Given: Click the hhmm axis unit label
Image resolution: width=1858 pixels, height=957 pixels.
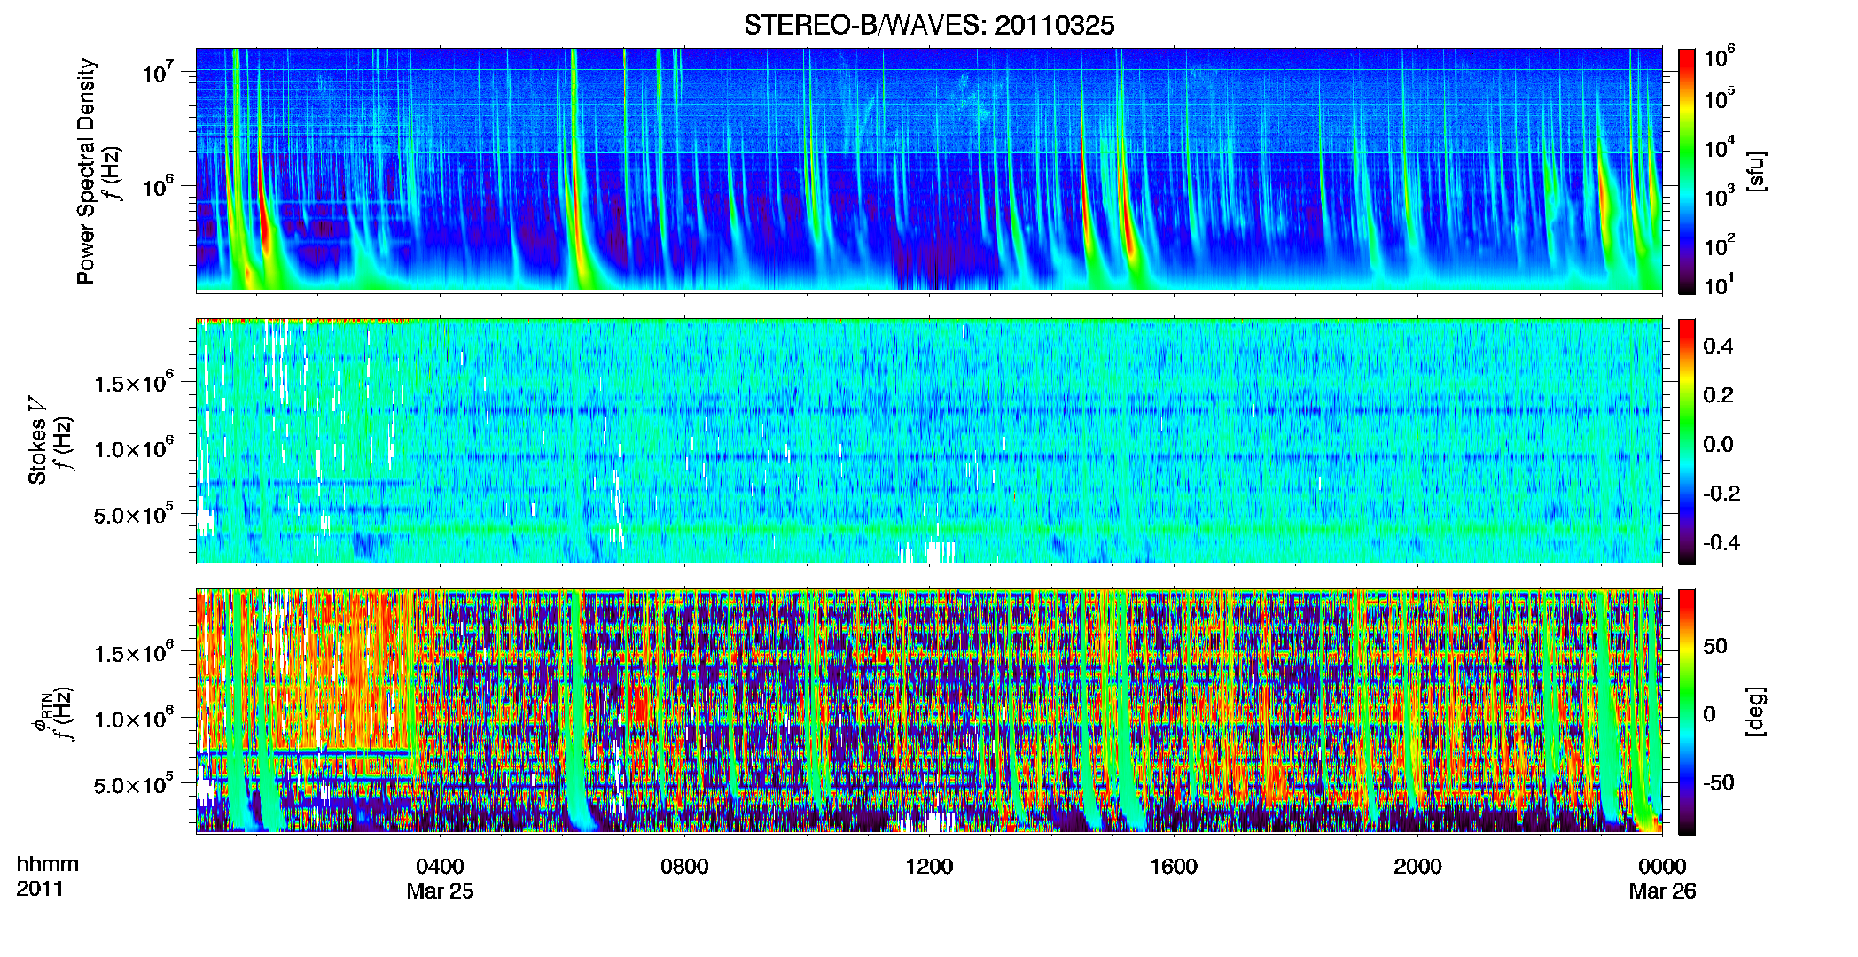Looking at the screenshot, I should [48, 864].
